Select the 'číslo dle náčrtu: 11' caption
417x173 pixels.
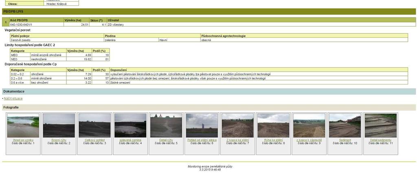(x=381, y=143)
